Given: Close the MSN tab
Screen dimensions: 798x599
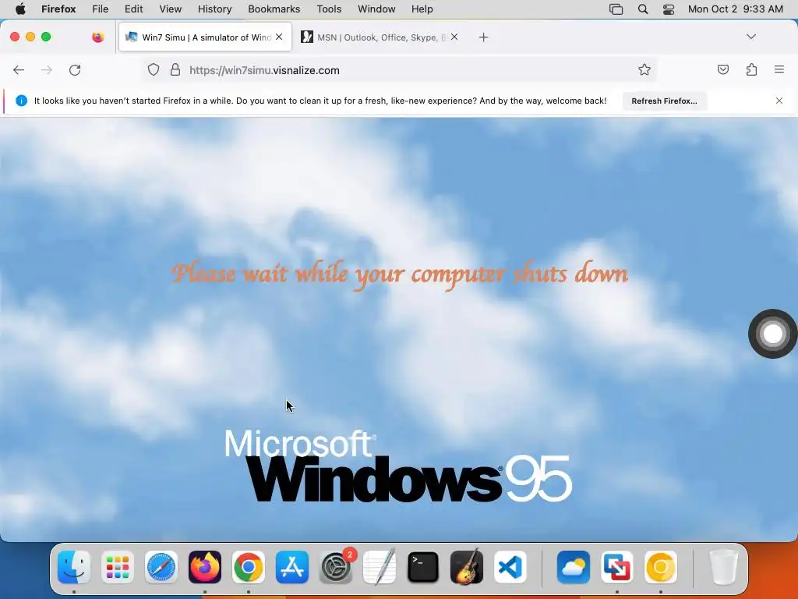Looking at the screenshot, I should (x=454, y=37).
